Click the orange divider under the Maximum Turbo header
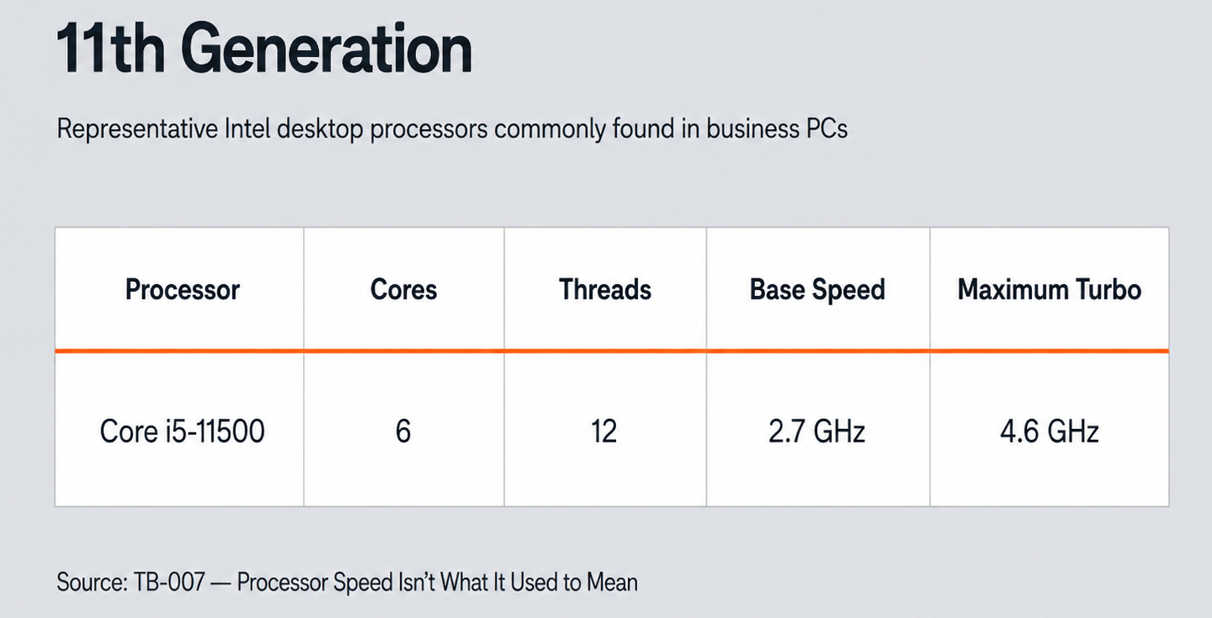This screenshot has height=618, width=1212. pyautogui.click(x=1050, y=350)
